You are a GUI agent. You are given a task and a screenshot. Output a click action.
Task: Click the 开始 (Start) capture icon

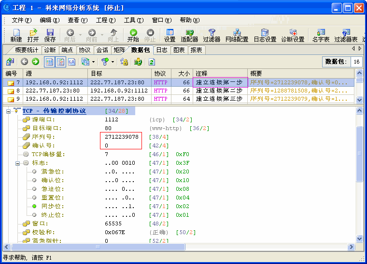(x=133, y=36)
